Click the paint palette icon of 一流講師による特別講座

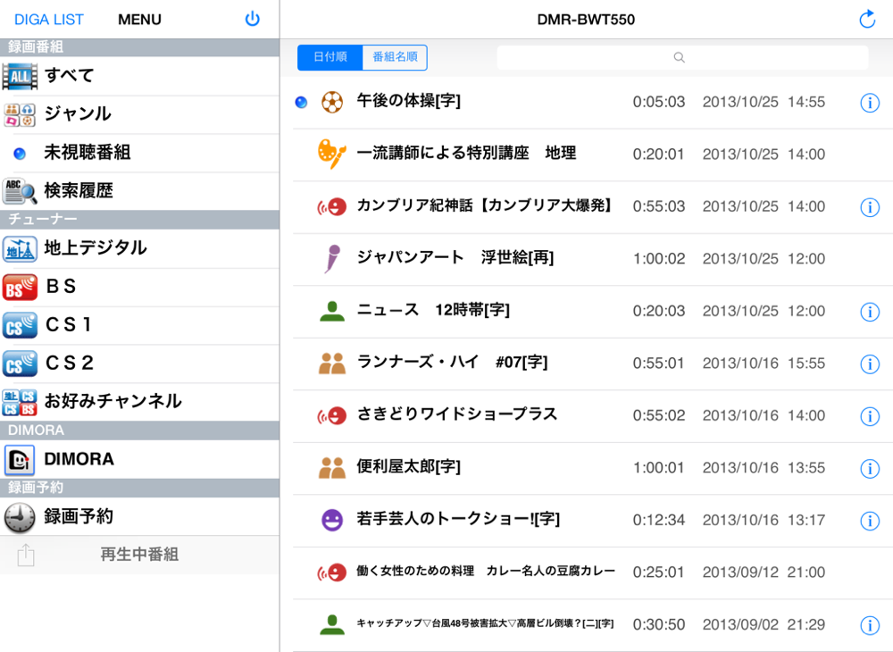click(332, 154)
